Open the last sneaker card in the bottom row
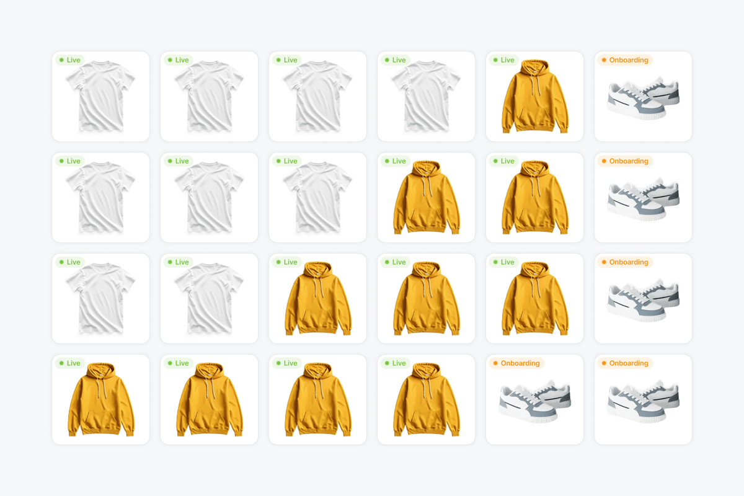 [x=643, y=399]
